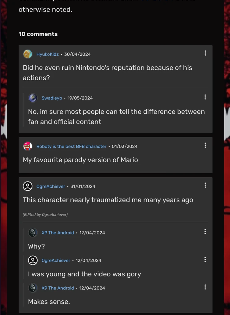
Task: Open the options menu on Swadleyb's reply
Action: [205, 97]
